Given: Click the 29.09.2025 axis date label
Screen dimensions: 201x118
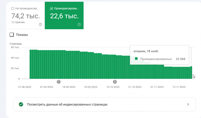Looking at the screenshot, I should [91, 87].
